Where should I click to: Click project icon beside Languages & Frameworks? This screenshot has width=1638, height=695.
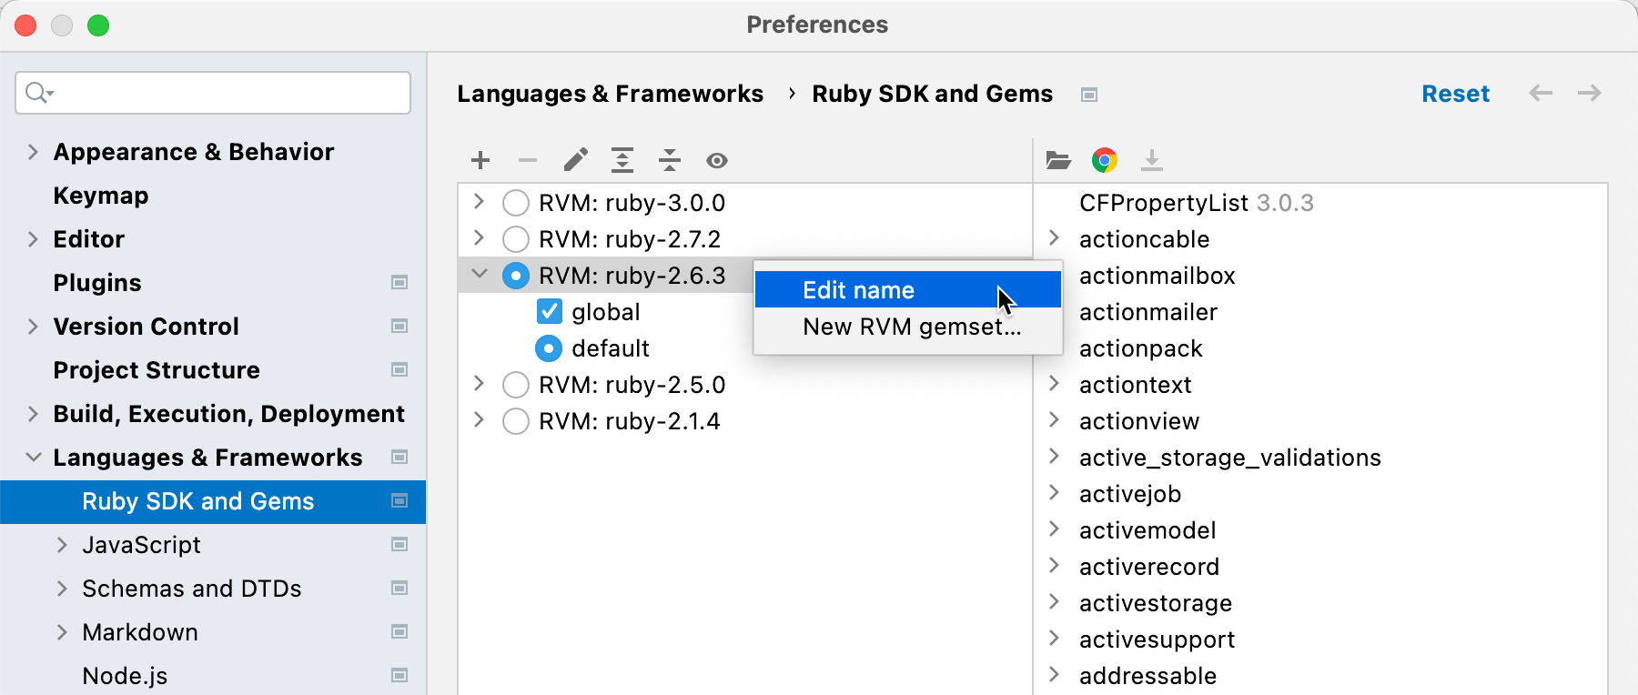[x=399, y=458]
